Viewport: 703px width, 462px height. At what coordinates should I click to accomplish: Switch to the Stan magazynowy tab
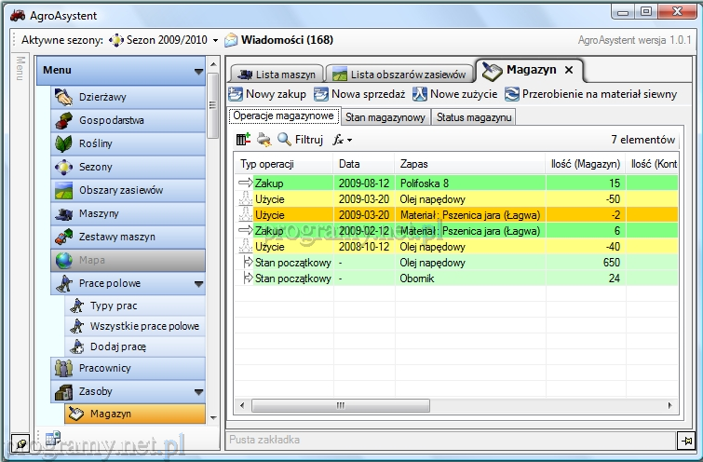click(x=385, y=117)
